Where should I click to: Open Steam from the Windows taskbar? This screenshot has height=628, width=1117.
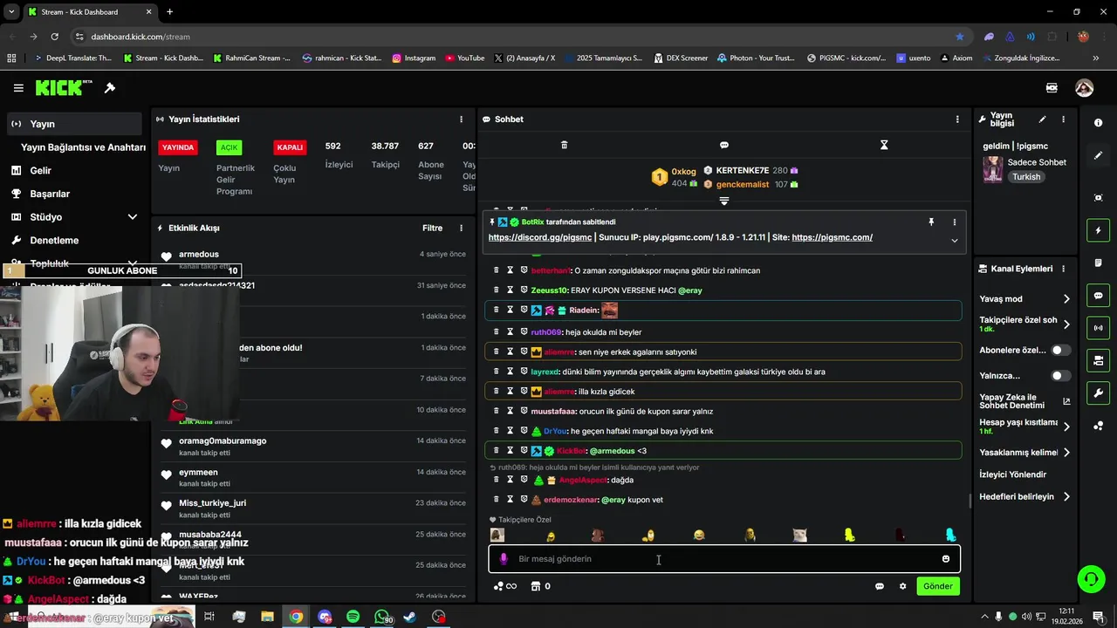click(410, 617)
